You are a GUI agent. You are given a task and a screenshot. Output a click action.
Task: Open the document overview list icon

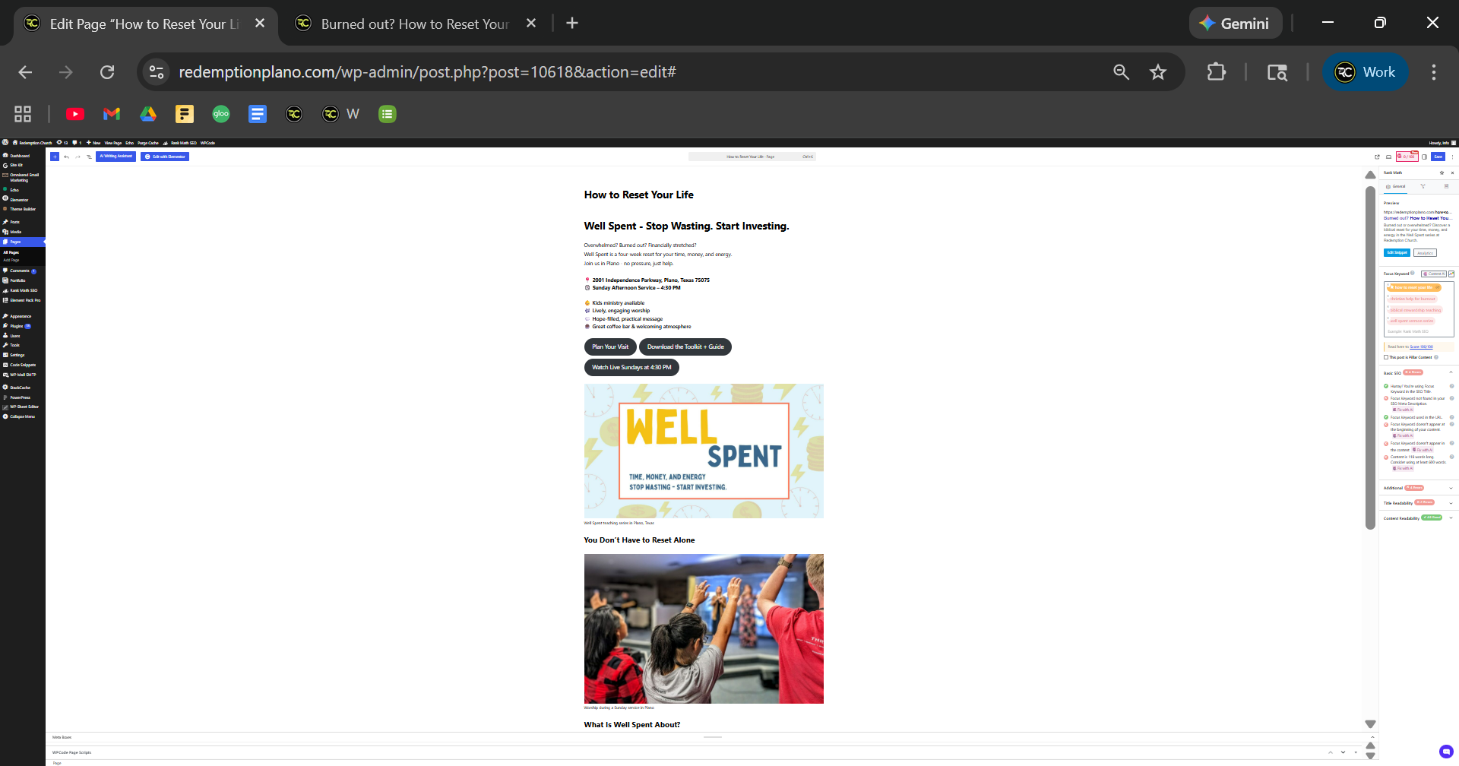(x=89, y=157)
